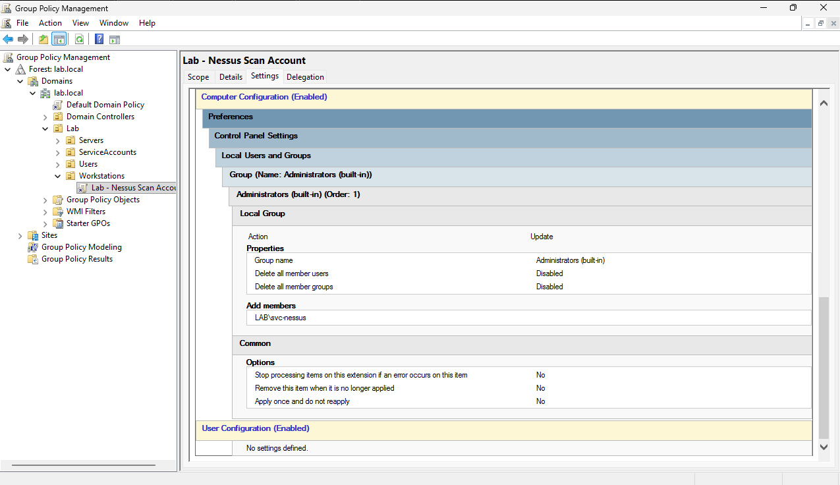Collapse Group (Name: Administrators (built-in)) header

click(x=517, y=176)
